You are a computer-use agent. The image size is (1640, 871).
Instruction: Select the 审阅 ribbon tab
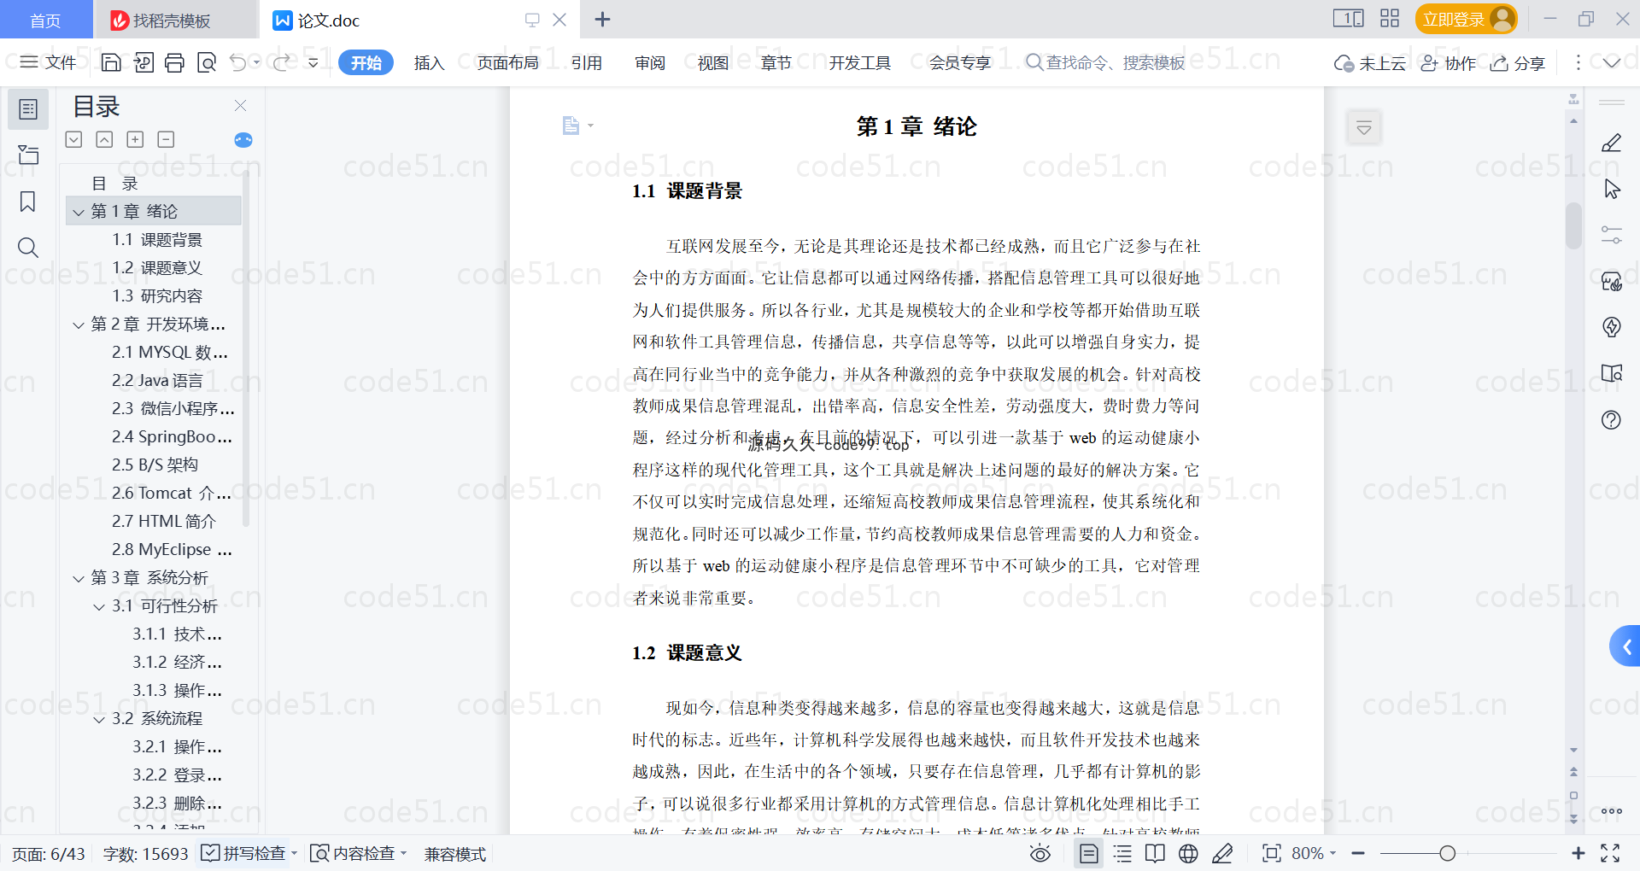click(x=650, y=62)
